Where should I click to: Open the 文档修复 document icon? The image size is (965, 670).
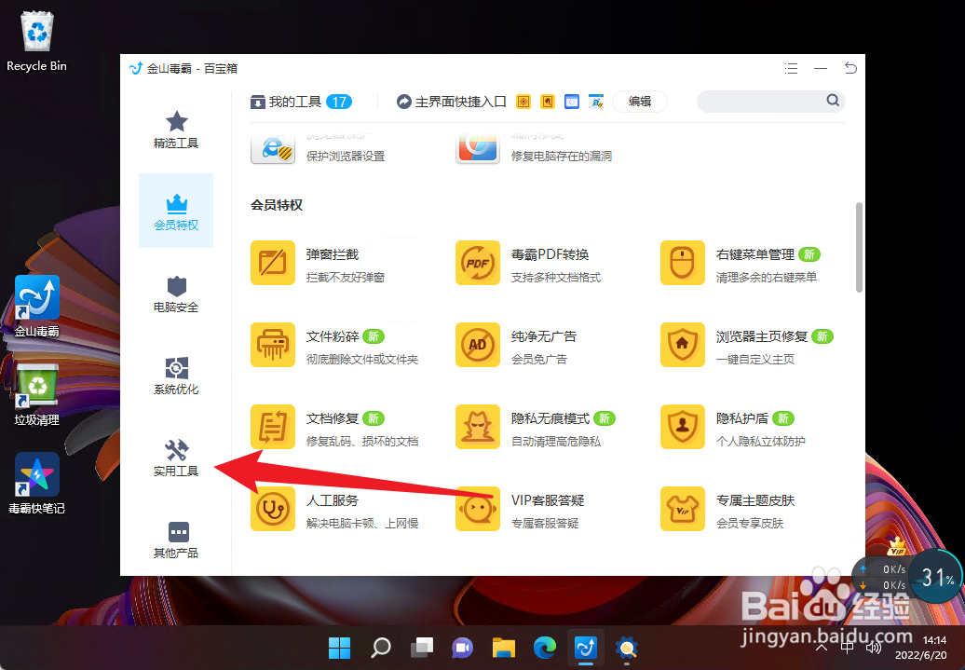(273, 427)
